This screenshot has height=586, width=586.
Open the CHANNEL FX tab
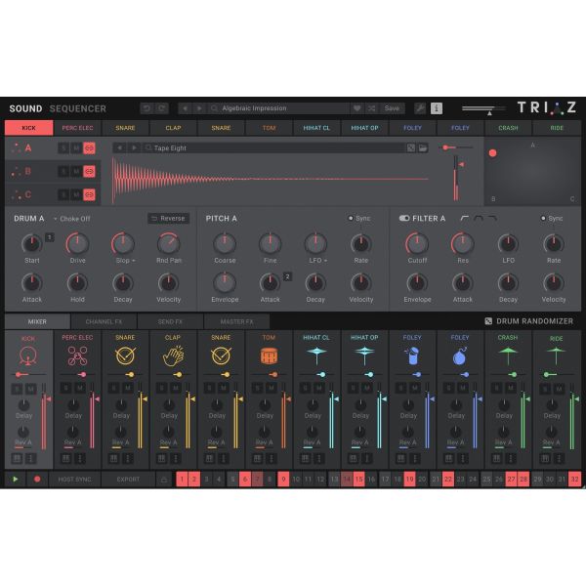pos(104,321)
